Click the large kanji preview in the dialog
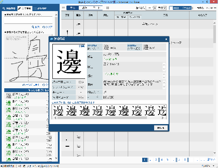 coord(69,61)
